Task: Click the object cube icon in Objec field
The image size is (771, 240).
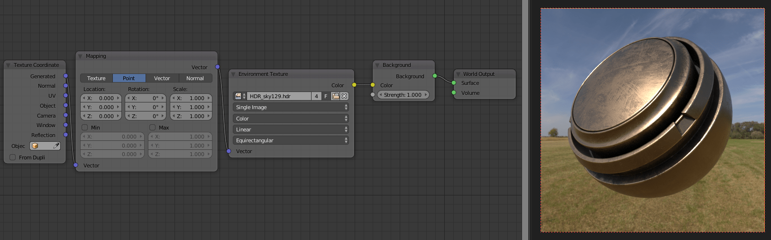Action: (x=35, y=146)
